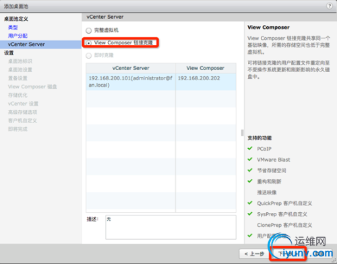Click the splitter handle beside the info panel

(x=242, y=133)
